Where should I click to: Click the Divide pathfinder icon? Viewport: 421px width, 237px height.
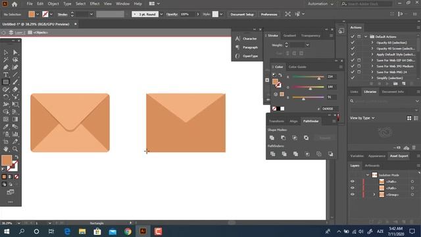click(x=272, y=154)
